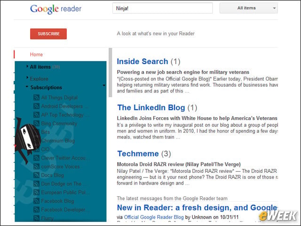This screenshot has height=226, width=301.
Task: Open Subscriptions options menu arrow
Action: click(104, 85)
